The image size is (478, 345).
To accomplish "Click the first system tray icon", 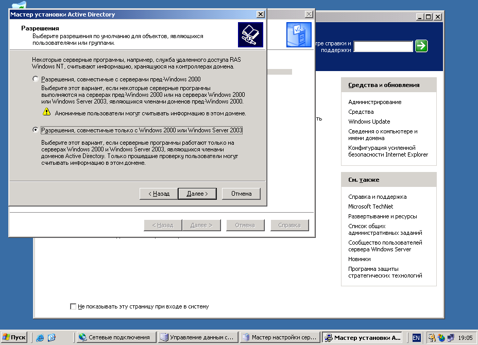I will (432, 338).
